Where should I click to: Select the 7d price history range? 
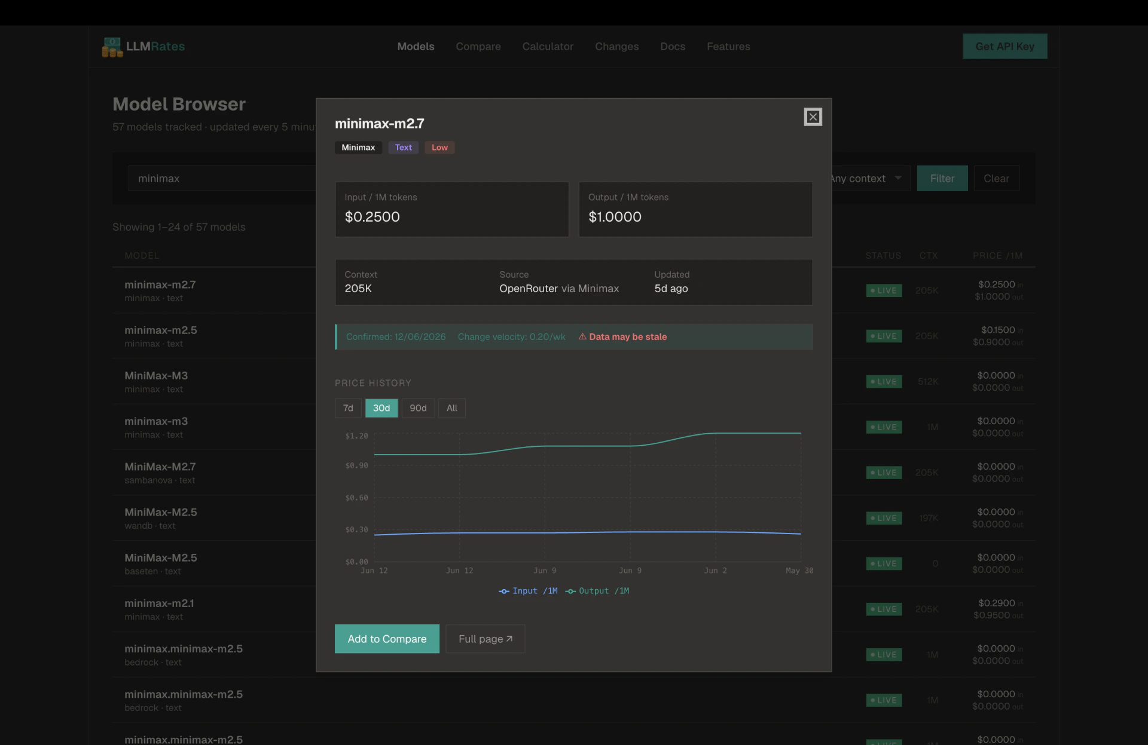click(x=348, y=408)
